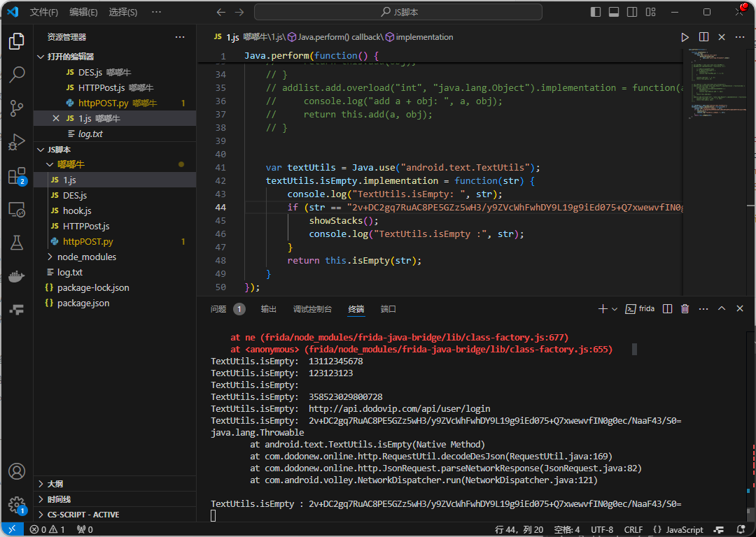Image resolution: width=756 pixels, height=537 pixels.
Task: Split the editor to the right
Action: [703, 37]
